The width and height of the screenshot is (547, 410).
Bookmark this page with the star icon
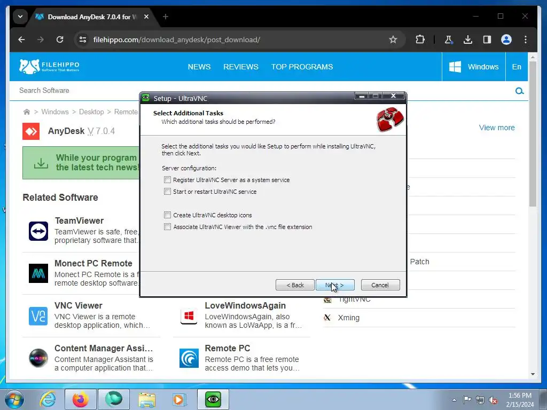point(393,40)
